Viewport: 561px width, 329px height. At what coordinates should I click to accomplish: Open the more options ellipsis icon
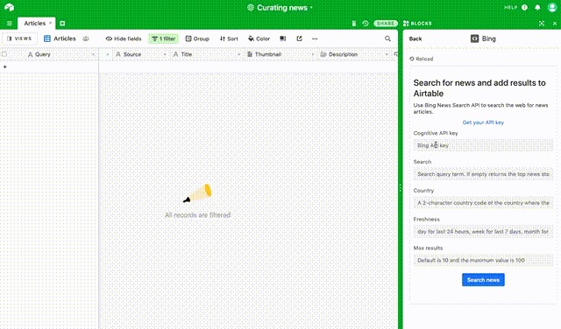315,38
